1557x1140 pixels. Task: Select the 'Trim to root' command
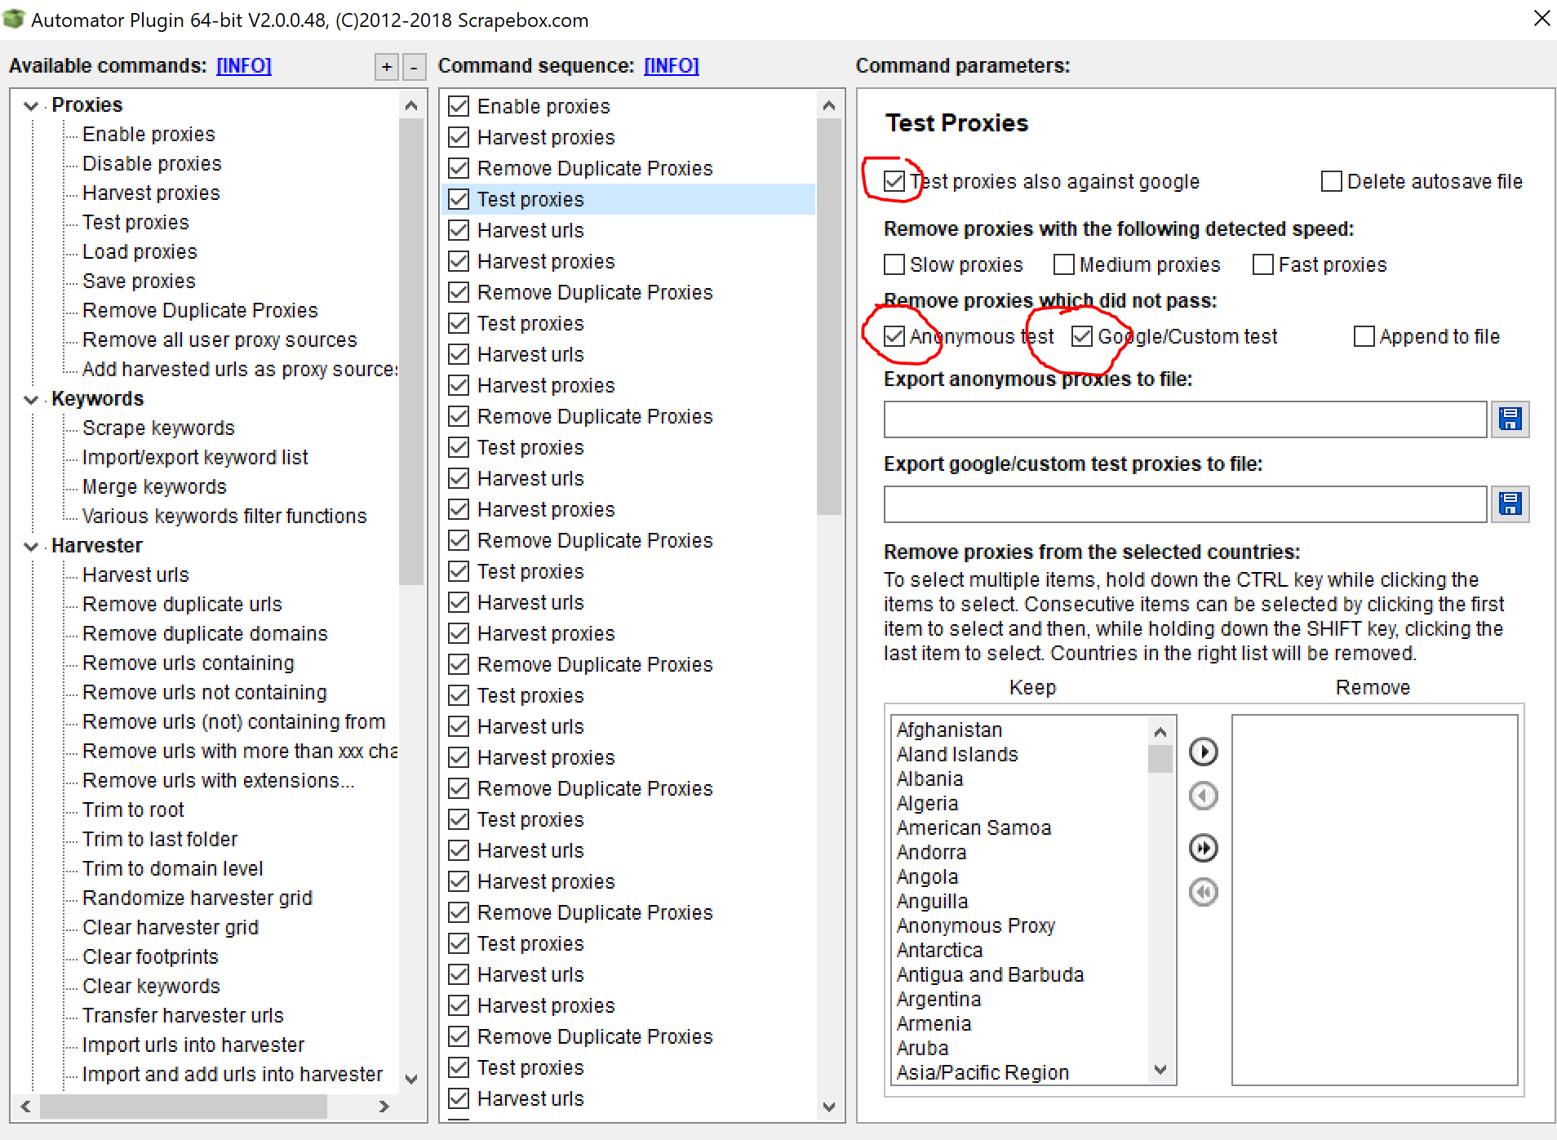click(x=133, y=810)
